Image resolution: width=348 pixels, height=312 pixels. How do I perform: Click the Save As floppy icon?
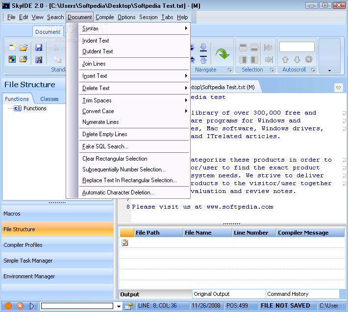point(39,59)
